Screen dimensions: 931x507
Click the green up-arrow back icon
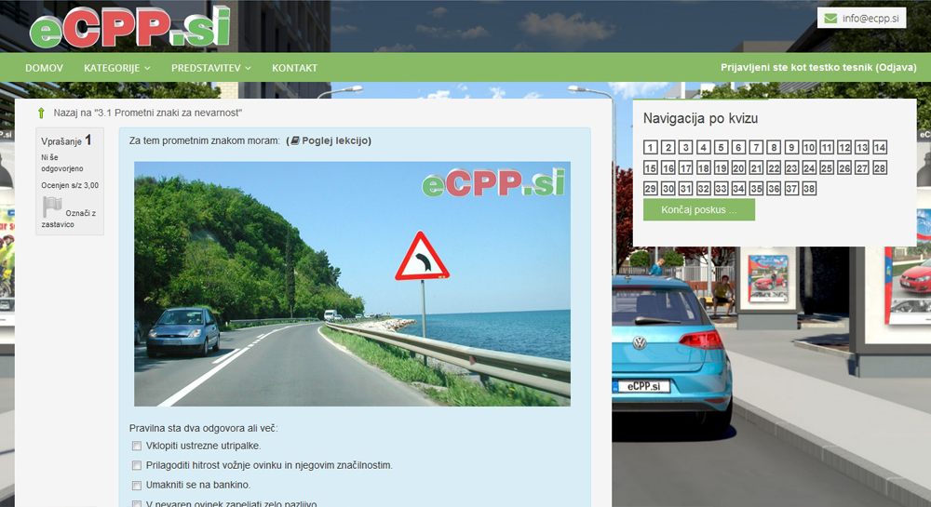(x=41, y=113)
